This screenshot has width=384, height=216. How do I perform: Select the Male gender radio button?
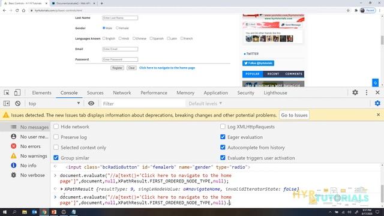104,28
